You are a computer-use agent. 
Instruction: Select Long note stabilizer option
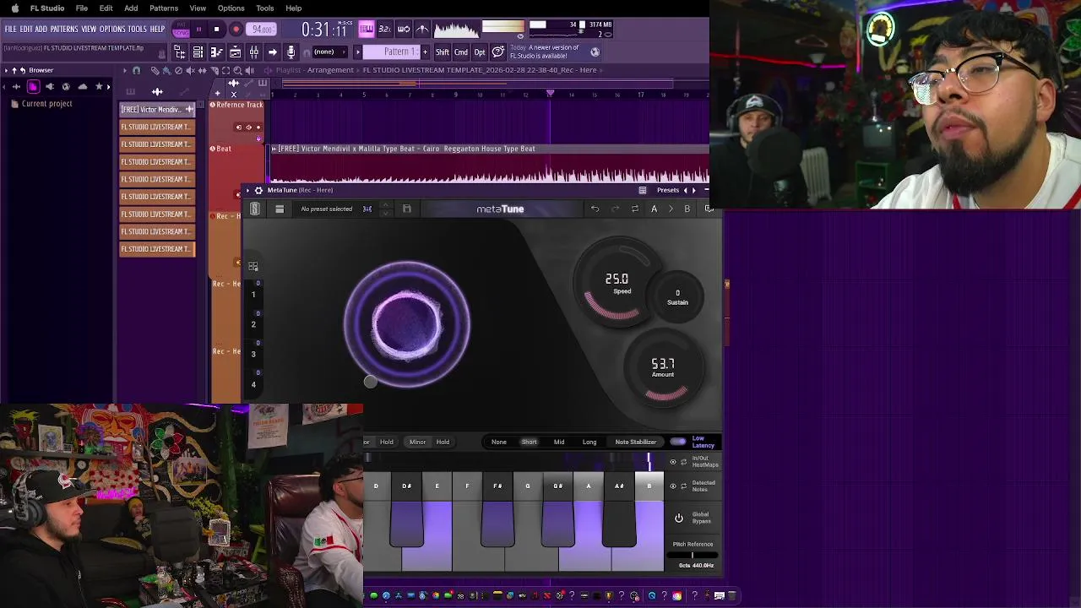589,442
